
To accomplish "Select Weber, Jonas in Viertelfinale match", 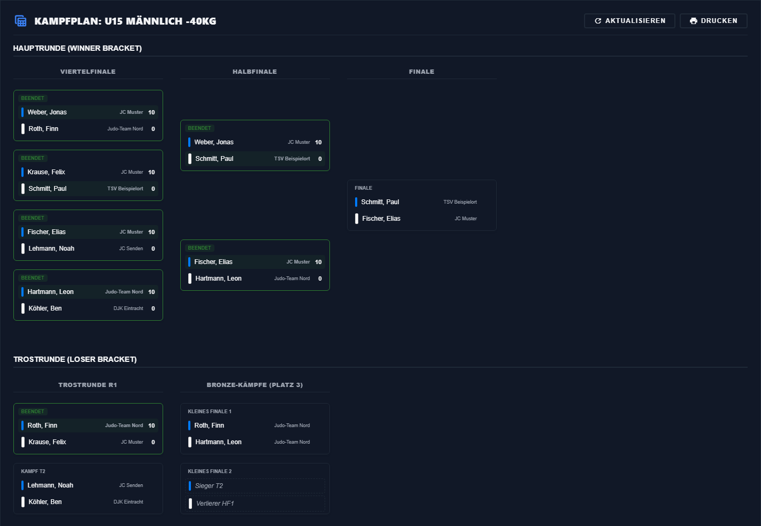I will [x=88, y=112].
